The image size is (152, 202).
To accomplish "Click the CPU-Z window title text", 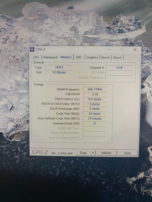I will point(41,49).
